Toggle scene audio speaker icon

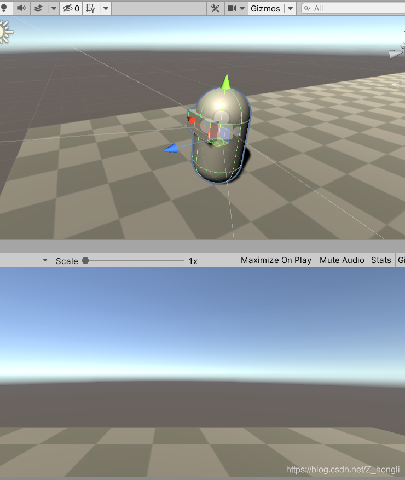pyautogui.click(x=21, y=8)
